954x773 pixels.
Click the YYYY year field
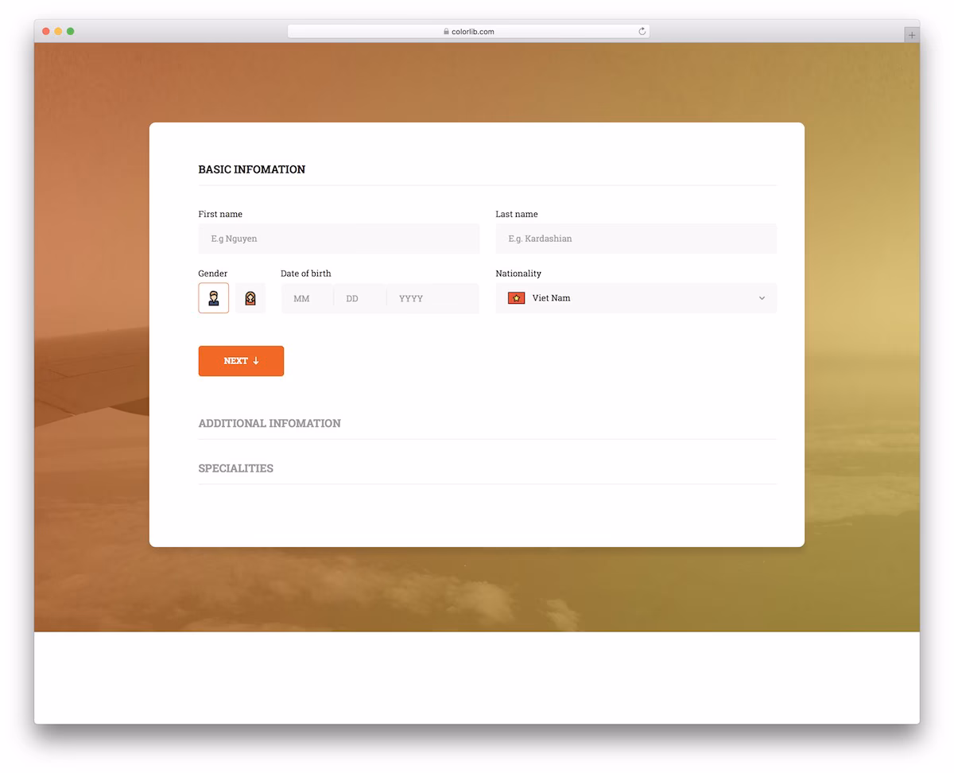[x=432, y=298]
